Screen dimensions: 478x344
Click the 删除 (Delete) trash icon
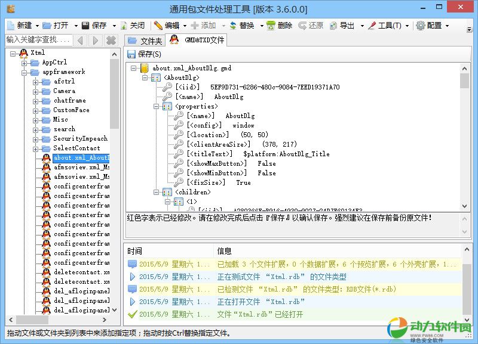point(271,26)
